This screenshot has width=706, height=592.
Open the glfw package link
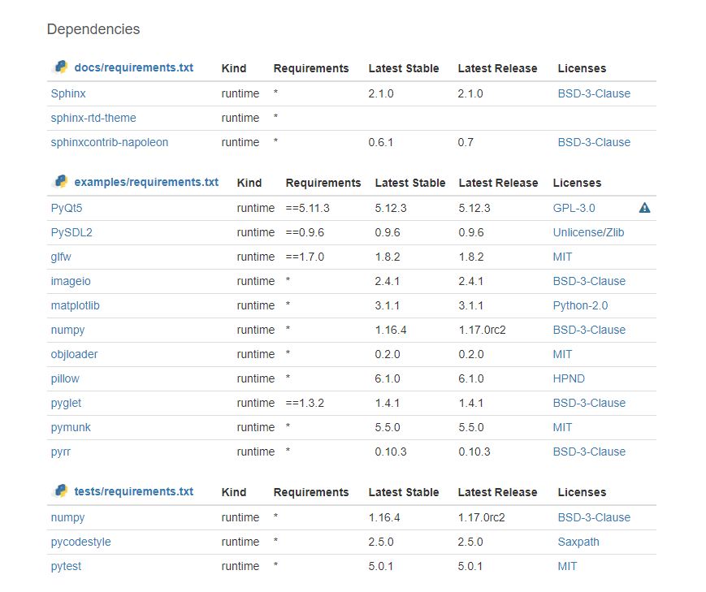point(61,257)
